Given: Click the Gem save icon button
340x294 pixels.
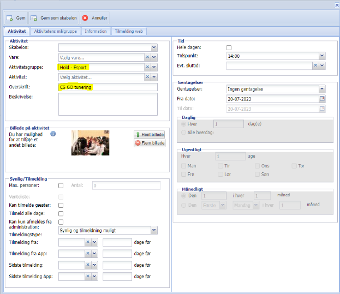Looking at the screenshot, I should coord(16,18).
